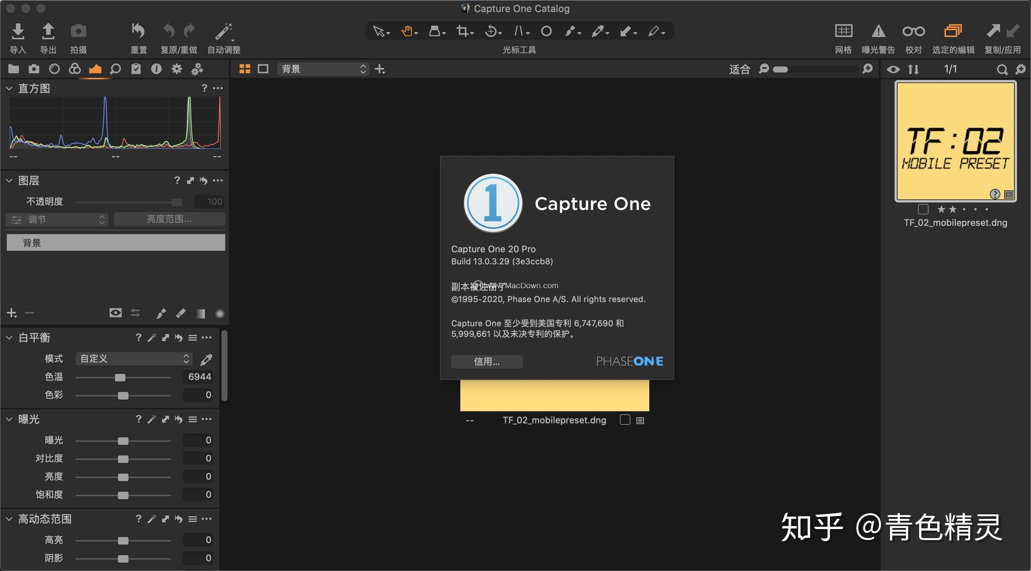Open the Capture camera tool tab
Viewport: 1031px width, 571px height.
[34, 69]
